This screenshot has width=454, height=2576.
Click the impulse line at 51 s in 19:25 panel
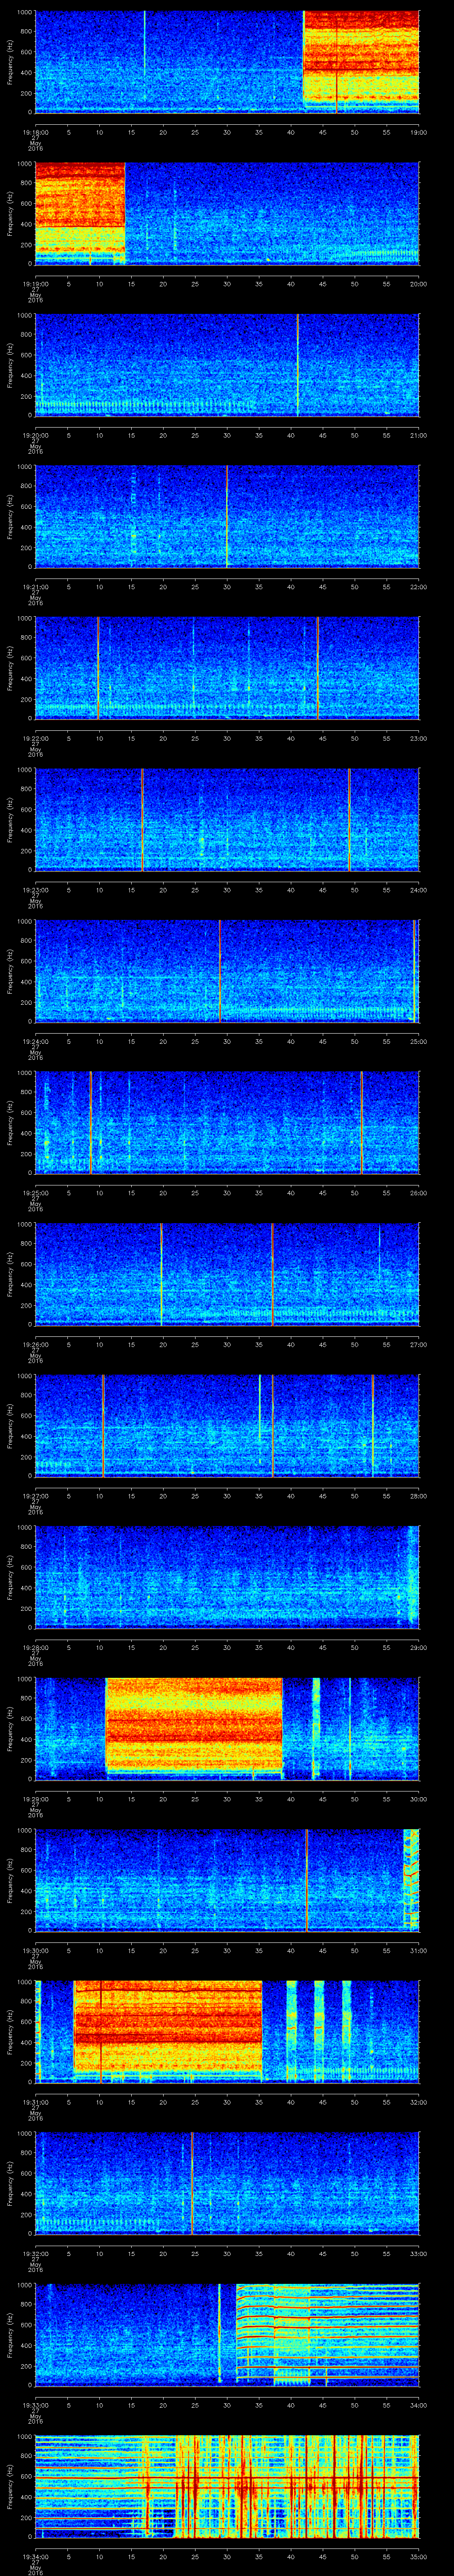point(361,1122)
